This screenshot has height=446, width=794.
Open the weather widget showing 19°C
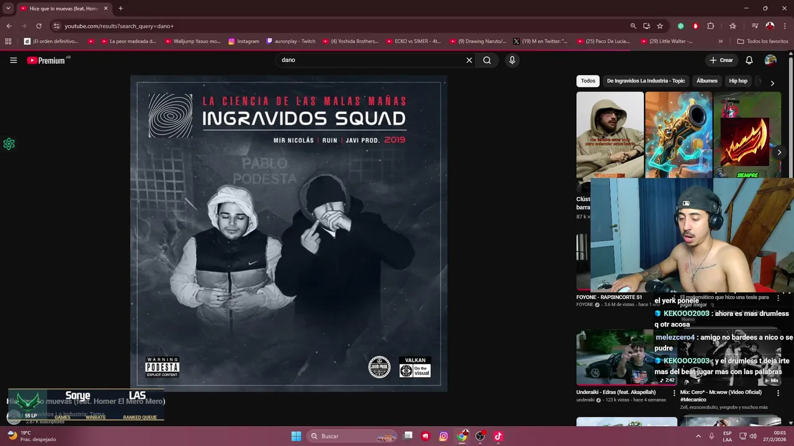point(31,436)
